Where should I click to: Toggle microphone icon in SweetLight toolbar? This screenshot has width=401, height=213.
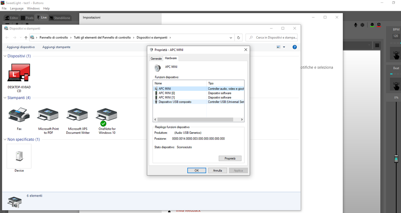356,25
